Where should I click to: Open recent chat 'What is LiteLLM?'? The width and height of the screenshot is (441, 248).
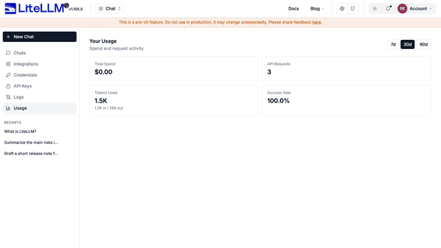pyautogui.click(x=20, y=132)
